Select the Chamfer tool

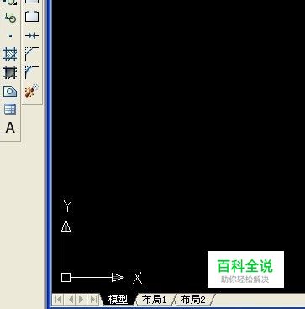[32, 54]
